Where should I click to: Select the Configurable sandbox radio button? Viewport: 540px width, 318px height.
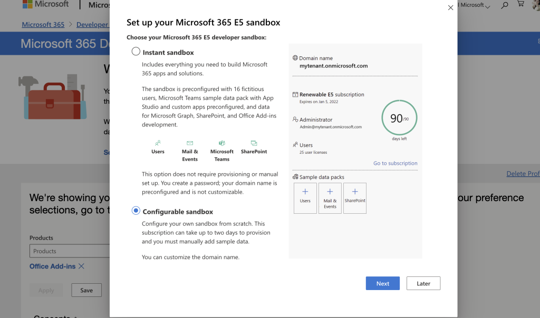tap(136, 210)
